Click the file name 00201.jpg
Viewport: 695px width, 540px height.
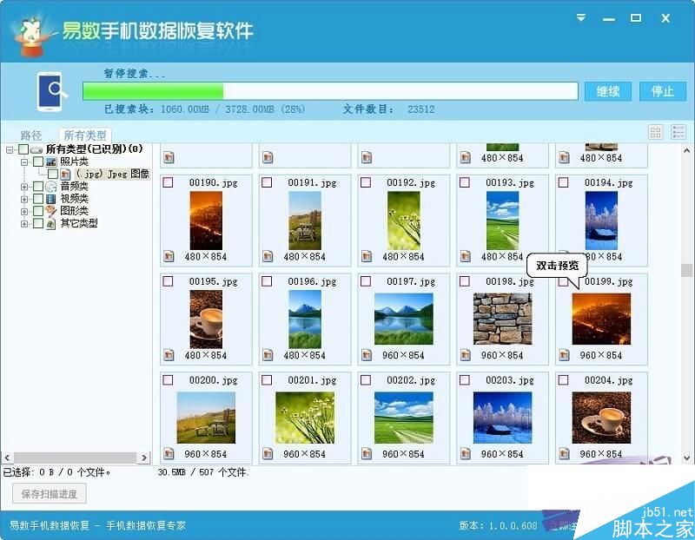tap(312, 380)
